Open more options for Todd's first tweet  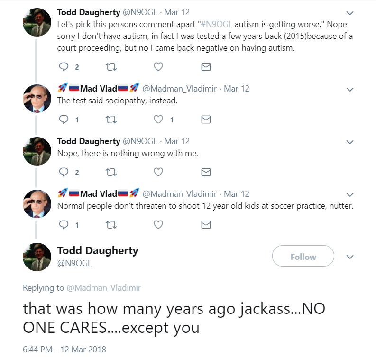[350, 13]
